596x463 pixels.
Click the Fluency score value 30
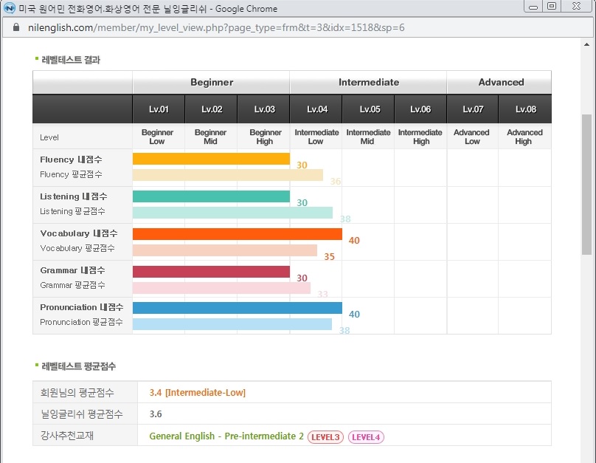click(x=302, y=165)
